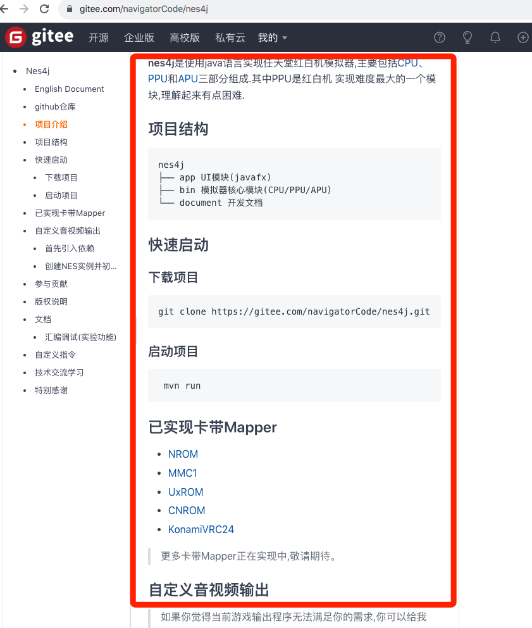Screen dimensions: 532x628
Task: Open the CNROM mapper link
Action: [187, 511]
